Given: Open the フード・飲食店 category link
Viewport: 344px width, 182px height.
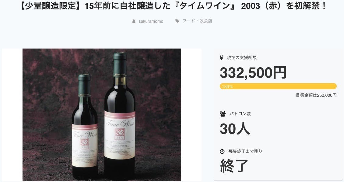Looking at the screenshot, I should (197, 21).
